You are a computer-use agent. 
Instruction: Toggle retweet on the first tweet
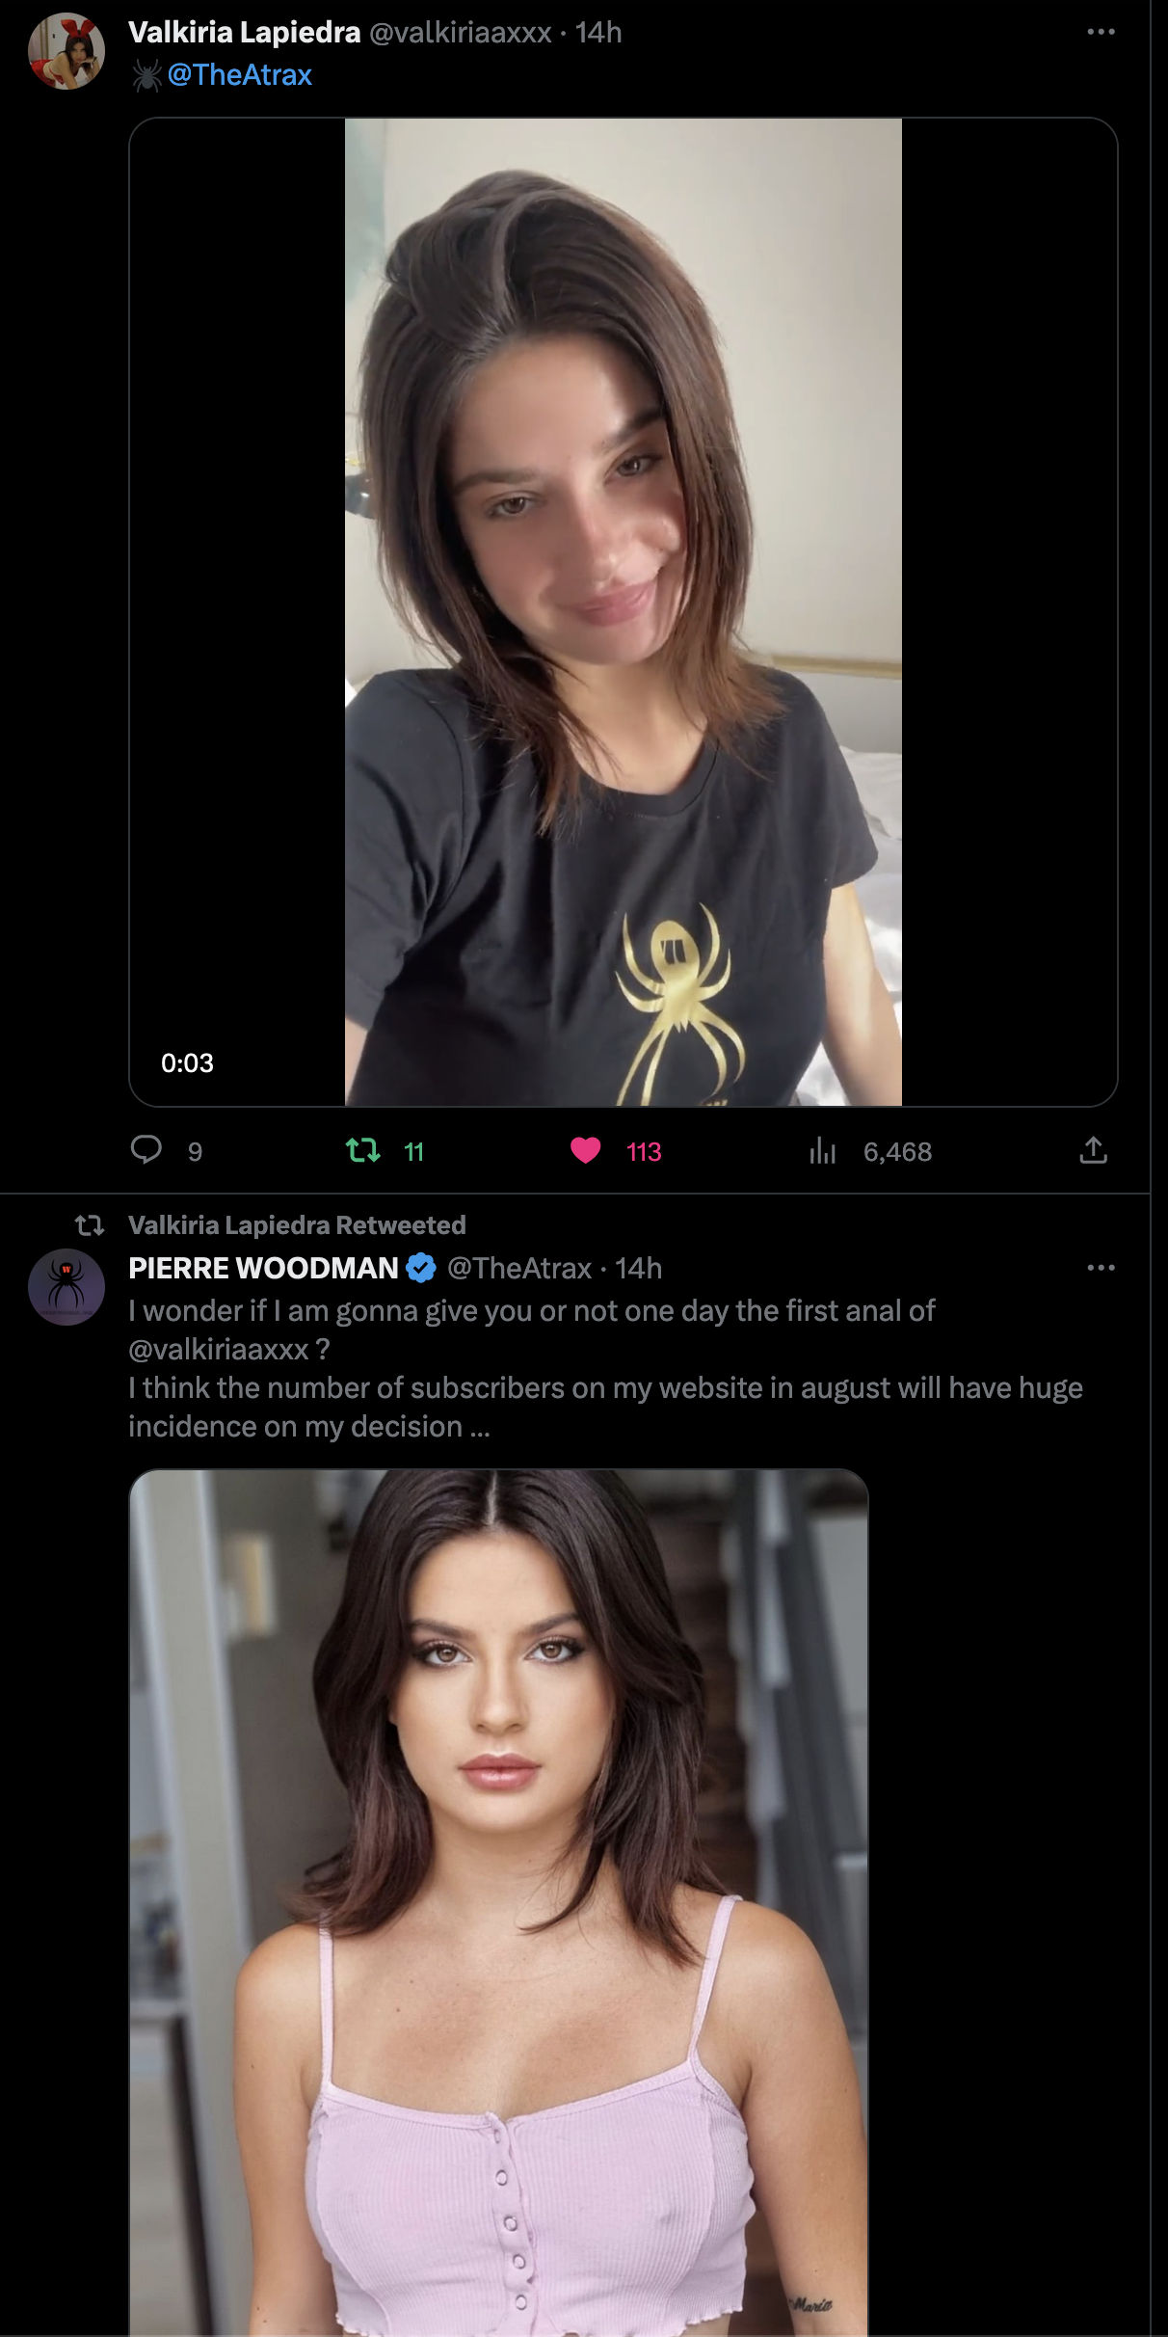[x=363, y=1150]
